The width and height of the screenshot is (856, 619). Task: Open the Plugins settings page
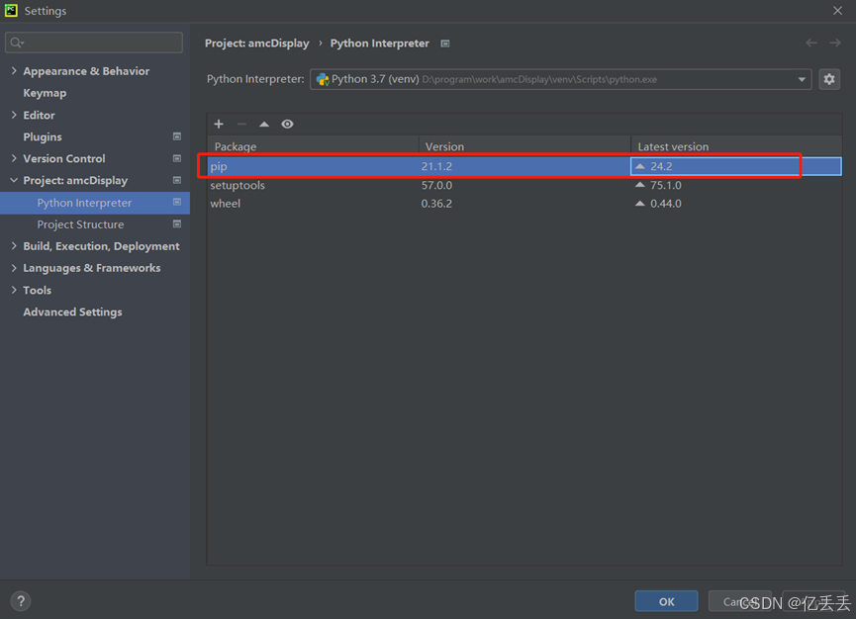pyautogui.click(x=43, y=136)
